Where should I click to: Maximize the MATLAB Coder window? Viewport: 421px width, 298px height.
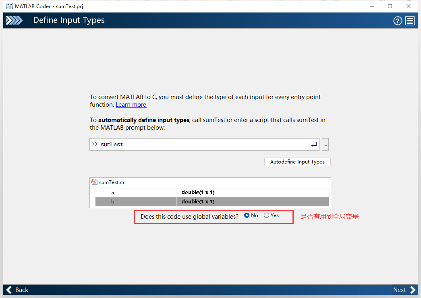[x=390, y=6]
